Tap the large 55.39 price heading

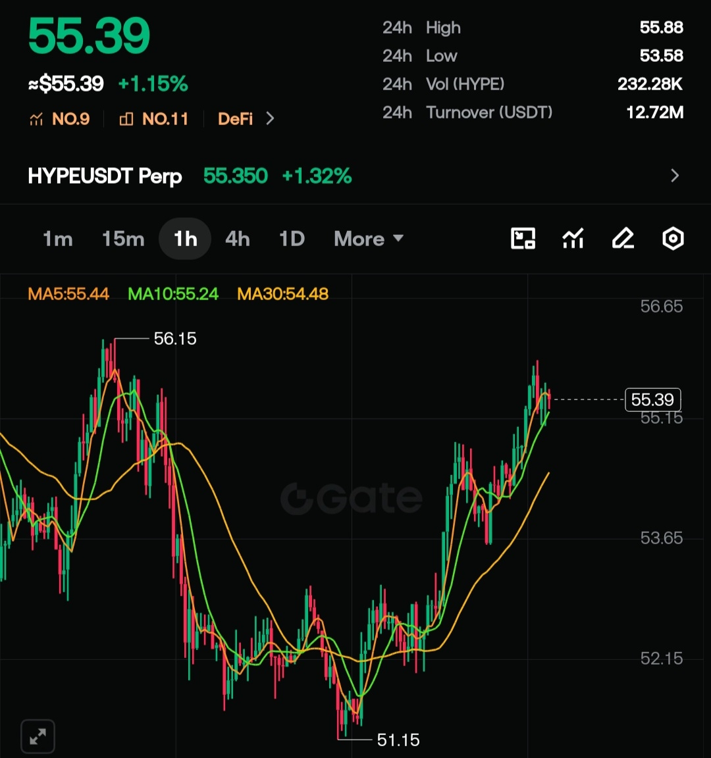click(89, 36)
